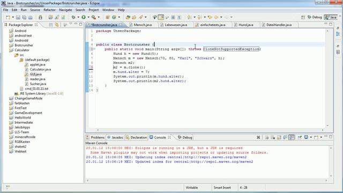Open the Display Selected Console dropdown
The height and width of the screenshot is (193, 343).
point(311,137)
